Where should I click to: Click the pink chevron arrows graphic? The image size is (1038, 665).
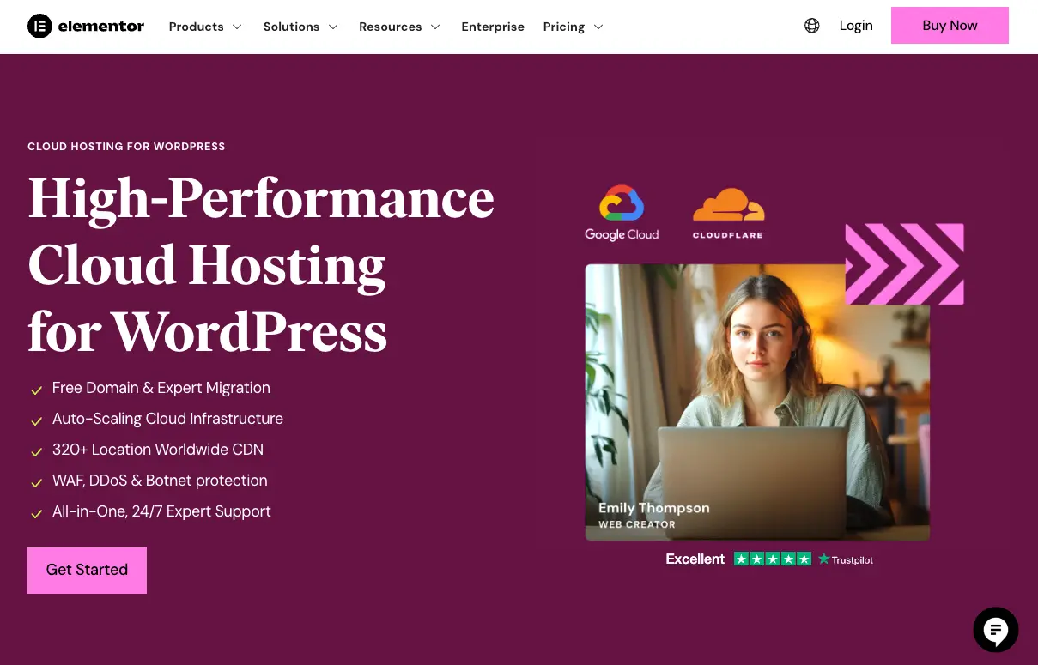tap(904, 263)
